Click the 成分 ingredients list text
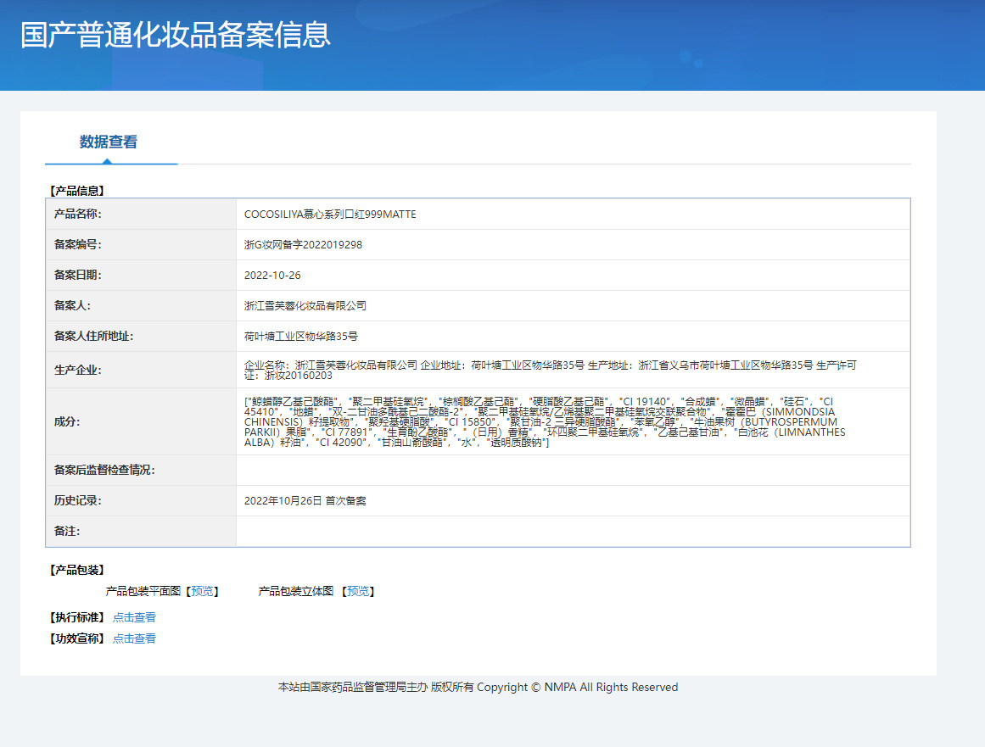The height and width of the screenshot is (747, 985). pos(545,422)
